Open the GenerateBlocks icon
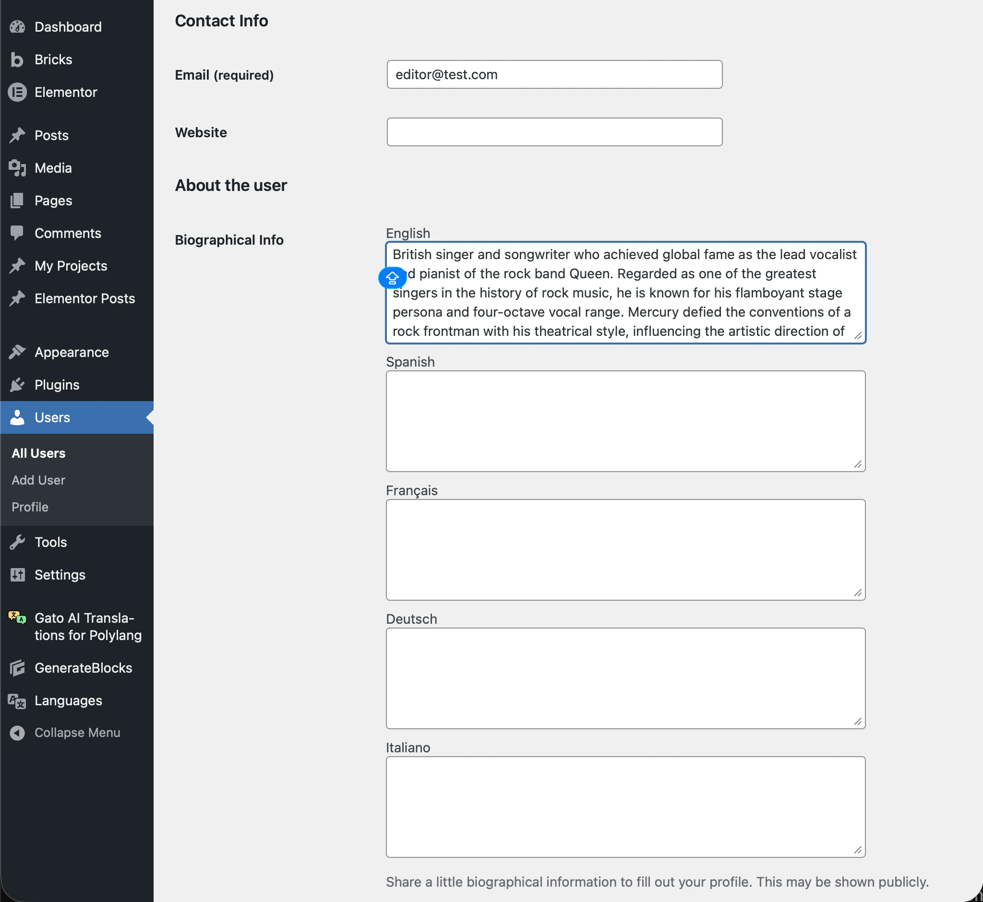 pos(17,668)
